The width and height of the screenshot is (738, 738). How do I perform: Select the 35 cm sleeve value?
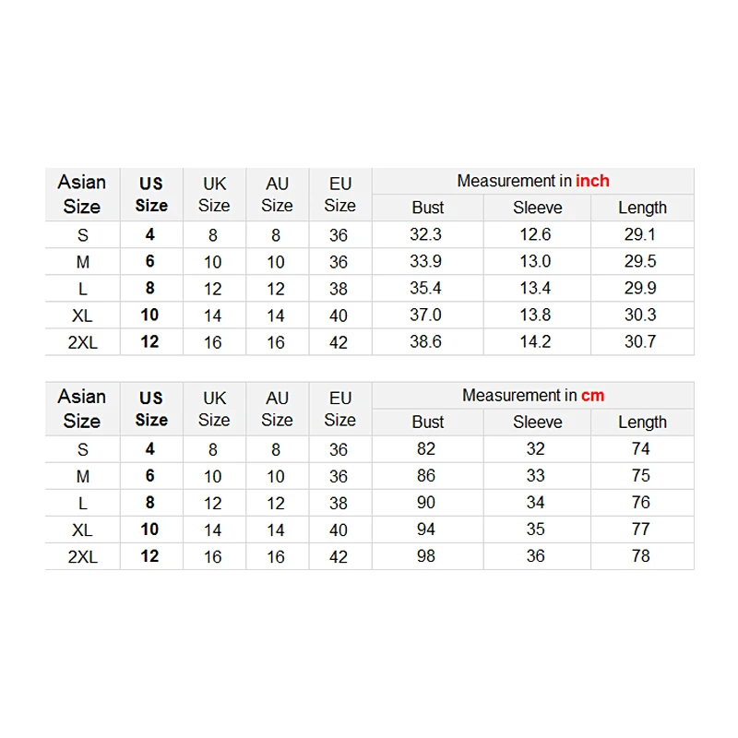tap(535, 530)
